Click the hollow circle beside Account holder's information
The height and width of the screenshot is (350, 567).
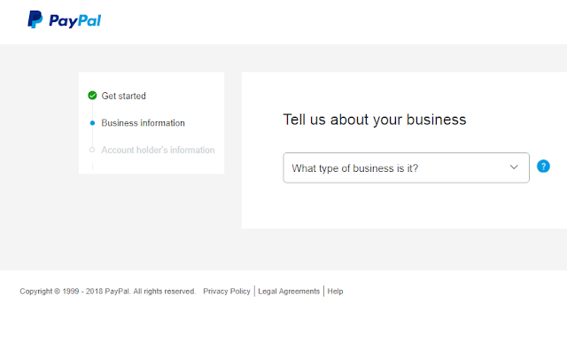pos(92,150)
